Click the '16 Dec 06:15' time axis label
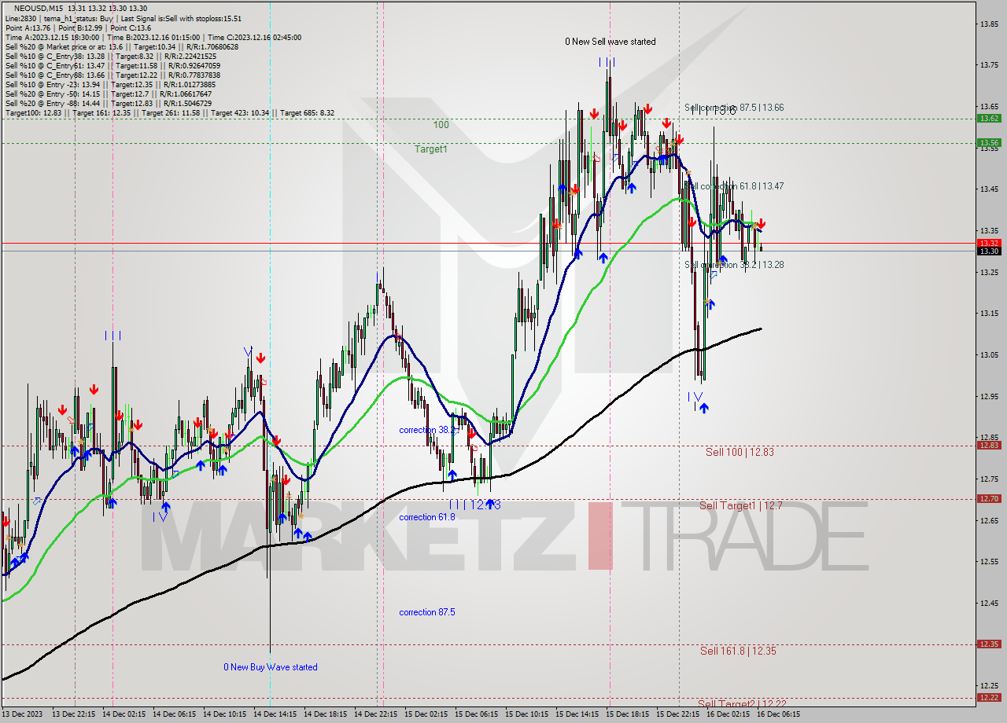This screenshot has height=723, width=1007. 779,714
